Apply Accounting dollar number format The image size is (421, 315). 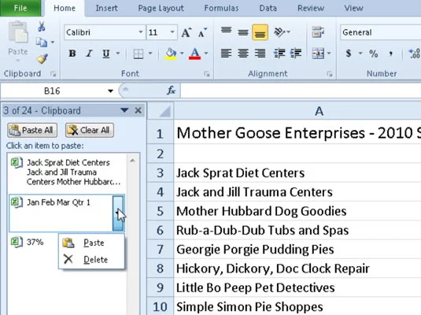click(349, 54)
